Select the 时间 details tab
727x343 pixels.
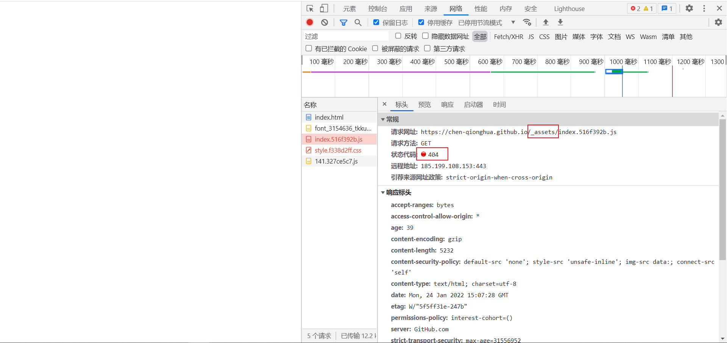click(499, 104)
